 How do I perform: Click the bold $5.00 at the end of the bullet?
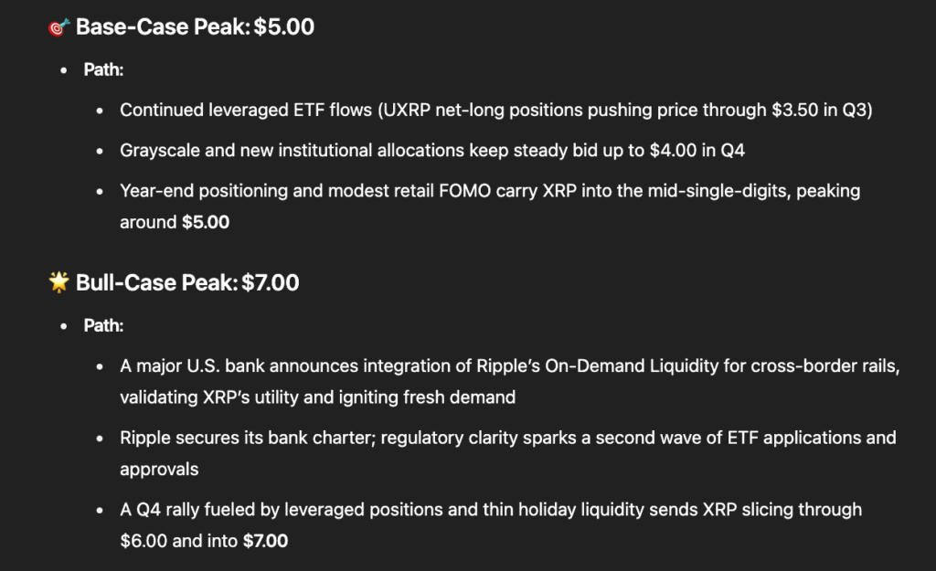coord(205,222)
